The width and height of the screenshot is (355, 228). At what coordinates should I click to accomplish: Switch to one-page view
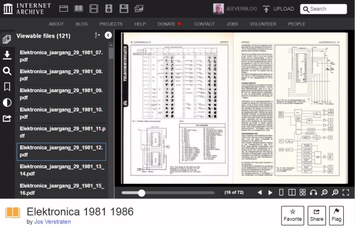[281, 193]
